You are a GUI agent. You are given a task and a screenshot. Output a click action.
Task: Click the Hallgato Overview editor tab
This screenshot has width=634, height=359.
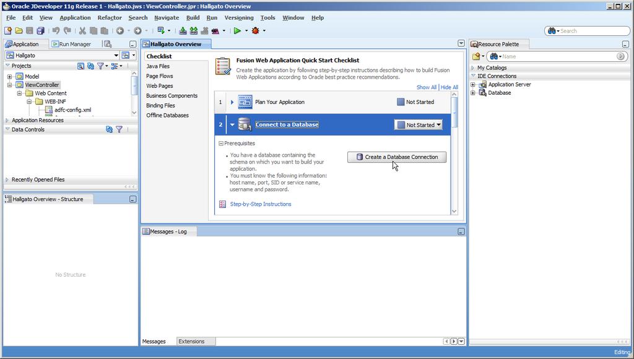pyautogui.click(x=176, y=44)
